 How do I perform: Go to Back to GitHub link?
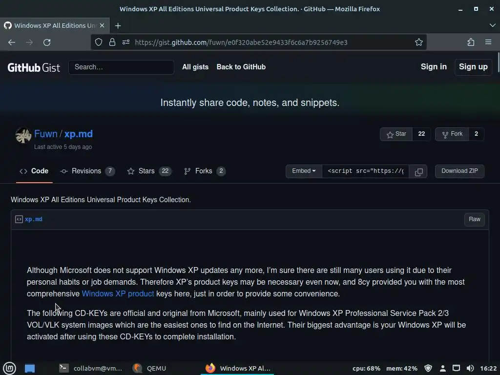(x=241, y=67)
